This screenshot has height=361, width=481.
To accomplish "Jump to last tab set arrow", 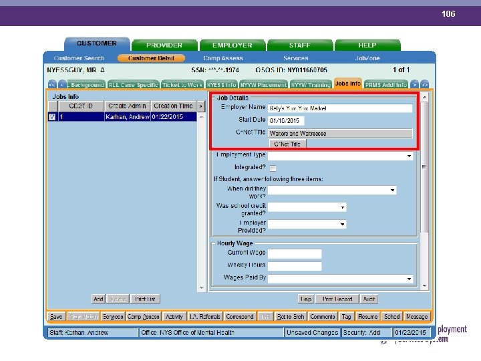I will point(425,84).
